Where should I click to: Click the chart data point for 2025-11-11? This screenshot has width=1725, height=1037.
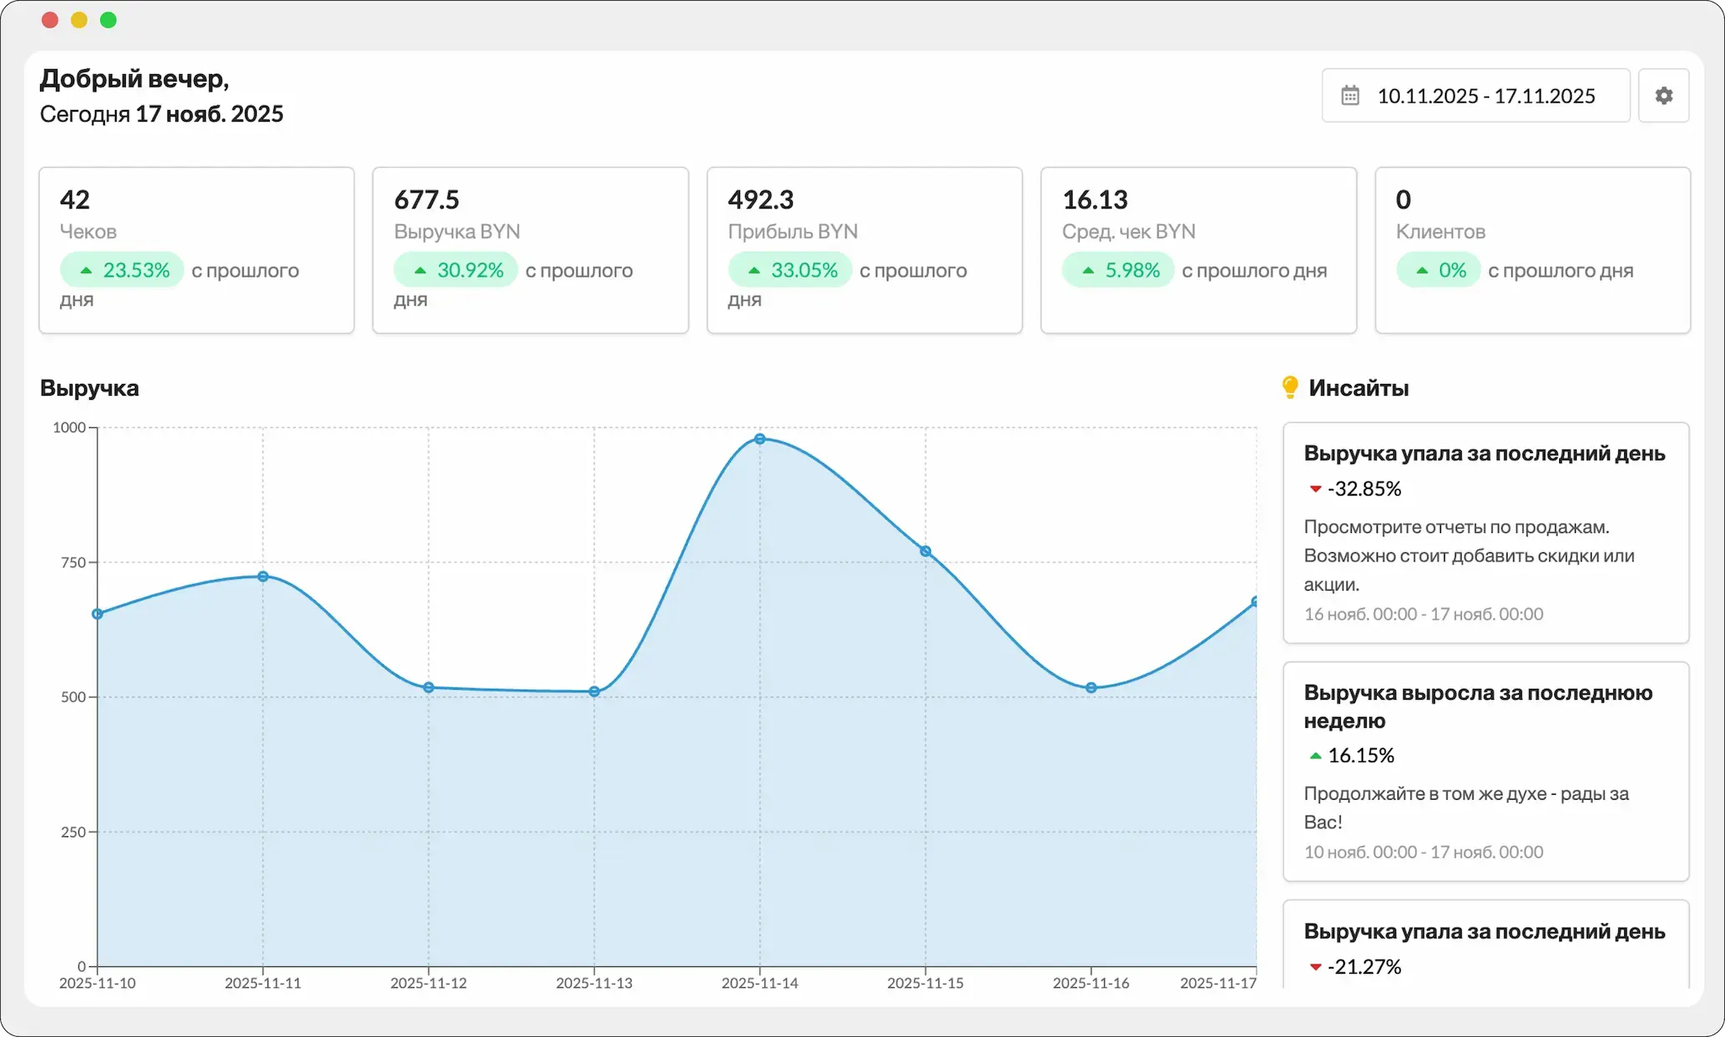pos(262,576)
